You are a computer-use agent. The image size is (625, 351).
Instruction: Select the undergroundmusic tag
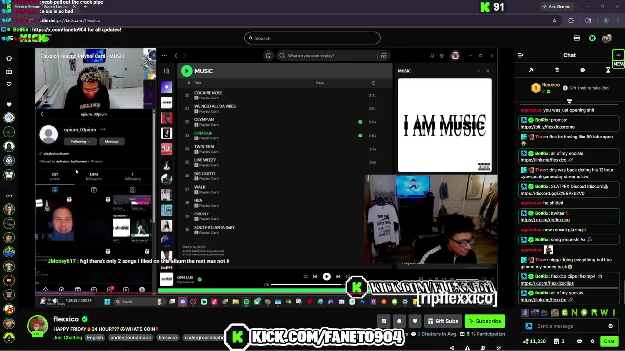coord(130,338)
